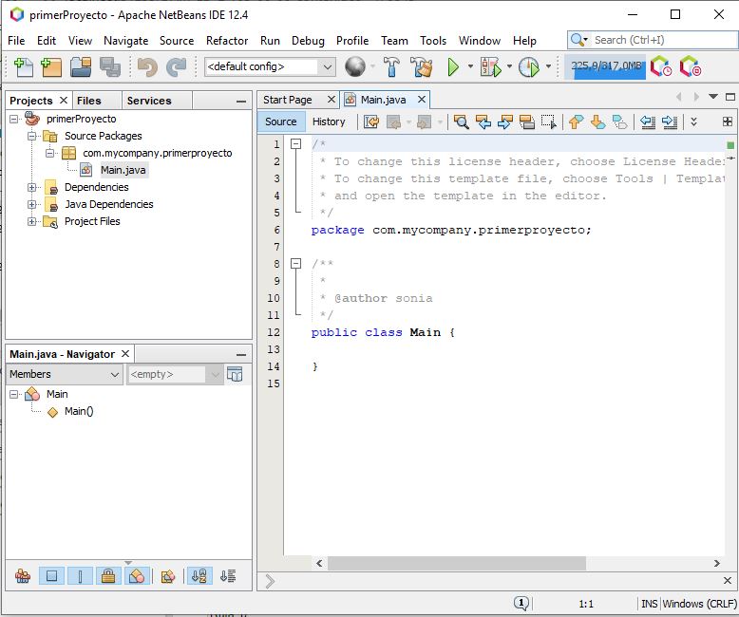
Task: Toggle Show Static Members in Navigator
Action: [x=80, y=575]
